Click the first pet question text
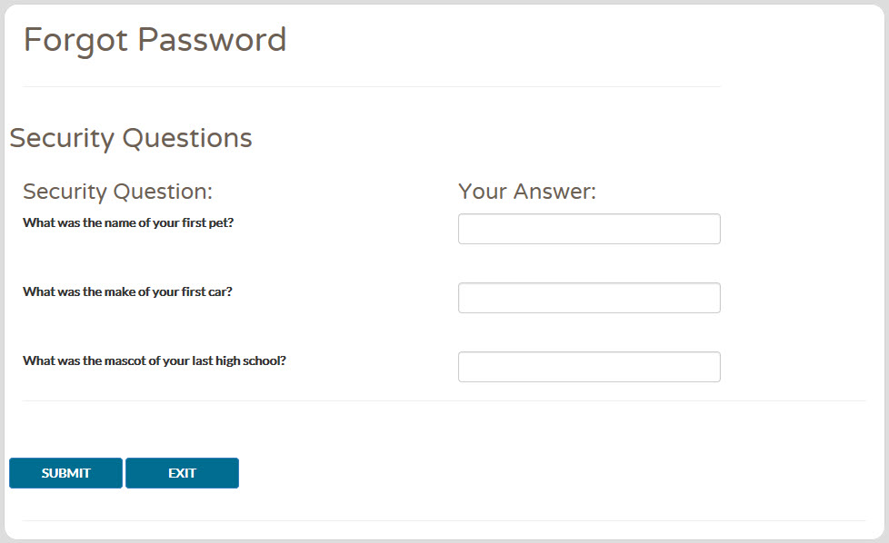 click(x=128, y=222)
